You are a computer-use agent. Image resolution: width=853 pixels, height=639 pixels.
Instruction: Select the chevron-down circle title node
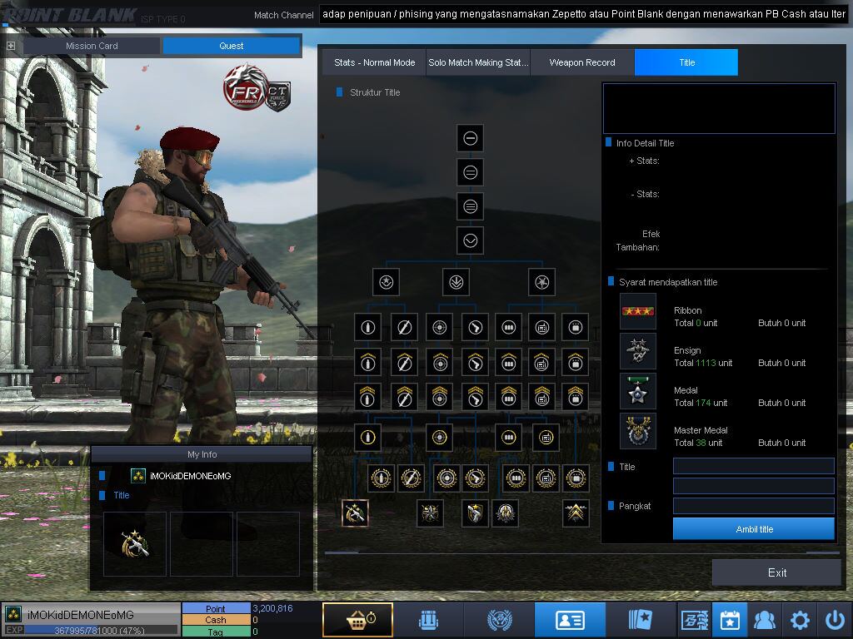[470, 240]
